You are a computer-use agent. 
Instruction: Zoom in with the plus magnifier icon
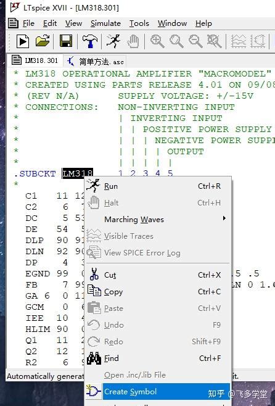(157, 41)
